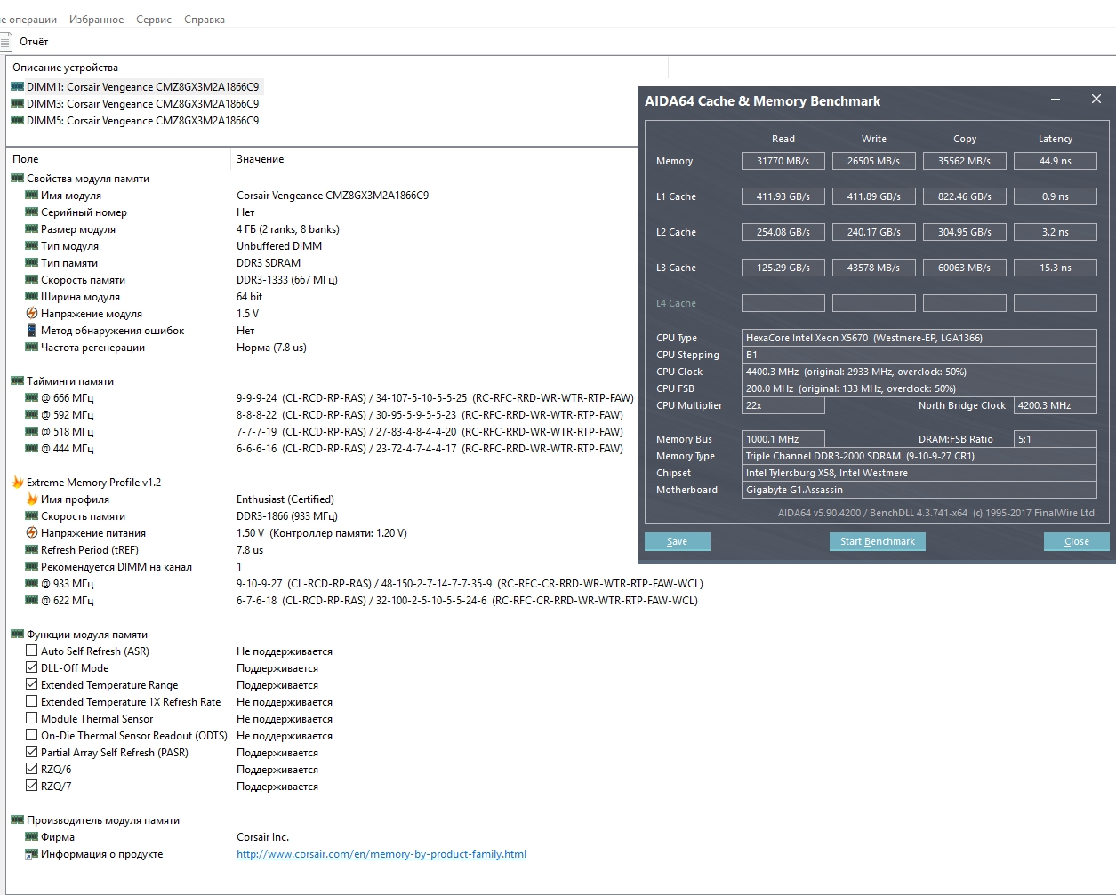1116x895 pixels.
Task: Open the Справка menu
Action: pos(205,20)
